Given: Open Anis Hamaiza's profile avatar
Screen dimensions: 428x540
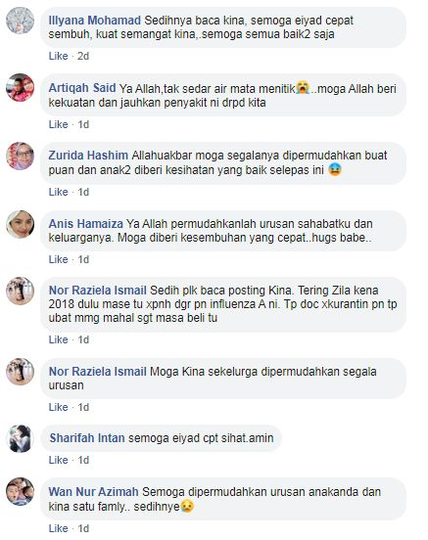Looking at the screenshot, I should tap(21, 224).
